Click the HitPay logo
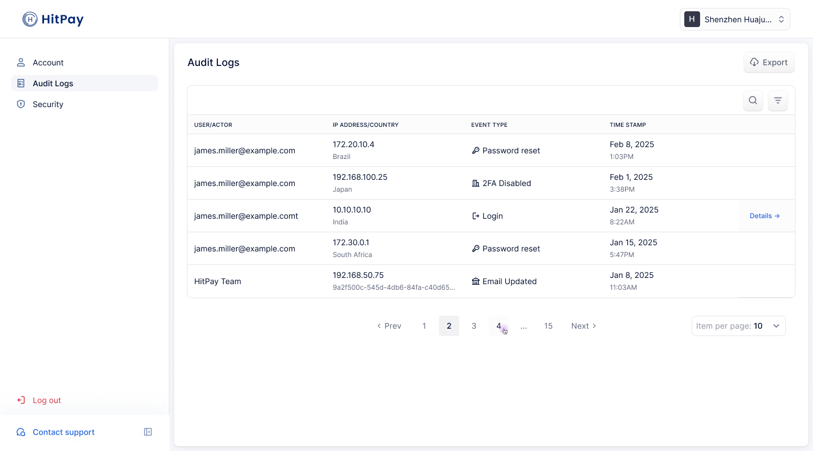 53,19
